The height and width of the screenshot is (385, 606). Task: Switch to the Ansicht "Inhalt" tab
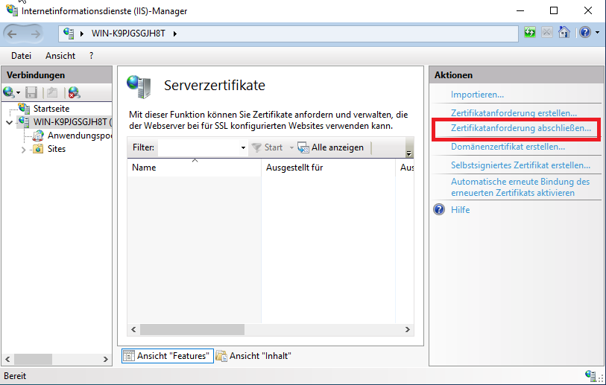point(253,356)
